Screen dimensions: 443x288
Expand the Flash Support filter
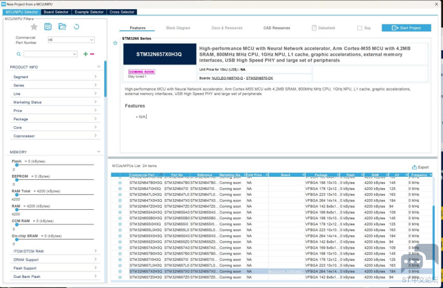pyautogui.click(x=96, y=268)
